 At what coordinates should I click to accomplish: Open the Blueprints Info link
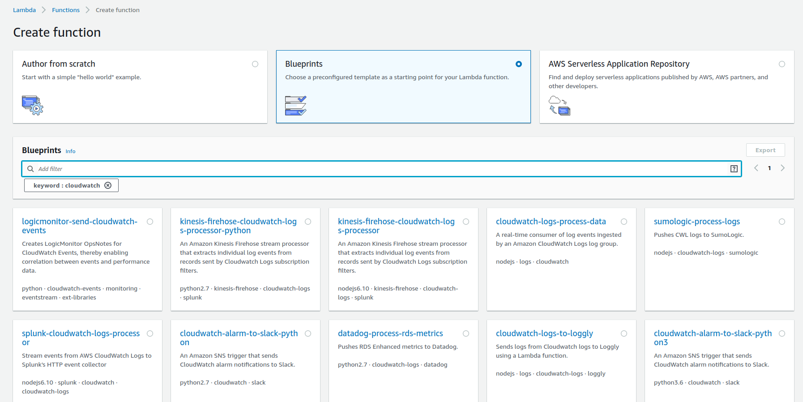(x=70, y=151)
